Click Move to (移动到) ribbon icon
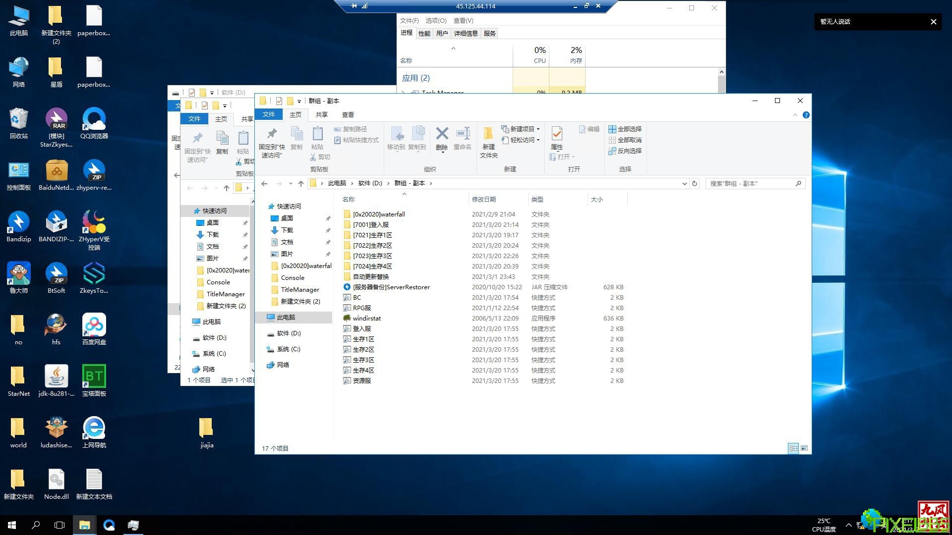 tap(396, 139)
